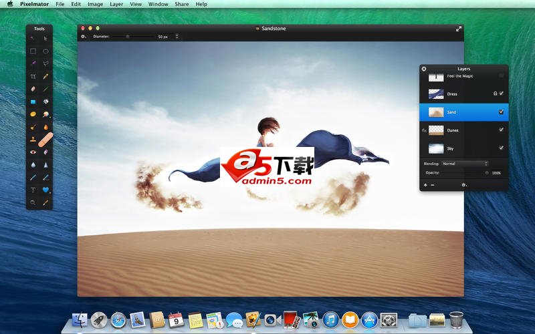The width and height of the screenshot is (535, 334).
Task: Open the Image menu
Action: point(95,4)
